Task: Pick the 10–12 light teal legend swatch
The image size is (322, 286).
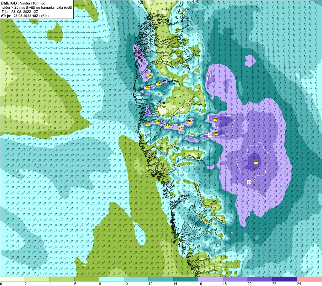Action: [x=136, y=279]
